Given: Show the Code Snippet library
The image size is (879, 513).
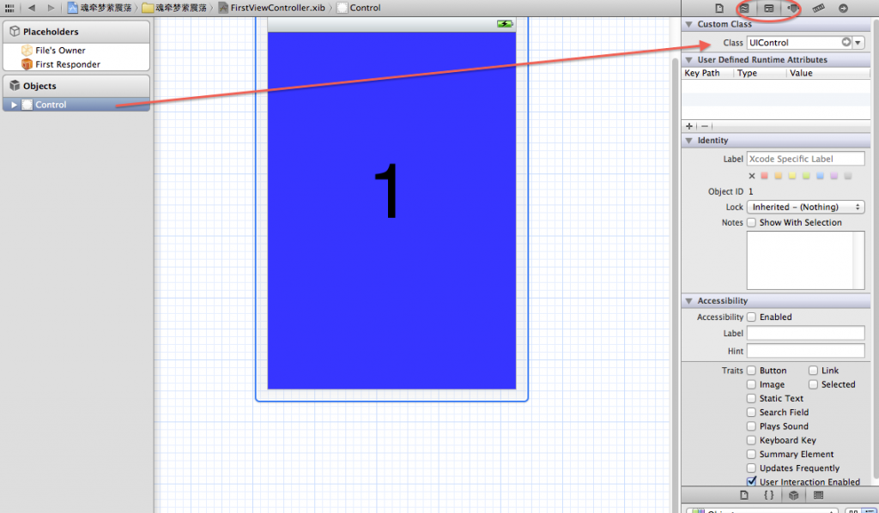Looking at the screenshot, I should pos(768,495).
